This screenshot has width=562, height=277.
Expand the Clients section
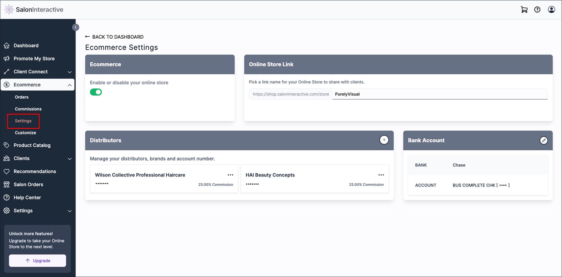coord(69,158)
